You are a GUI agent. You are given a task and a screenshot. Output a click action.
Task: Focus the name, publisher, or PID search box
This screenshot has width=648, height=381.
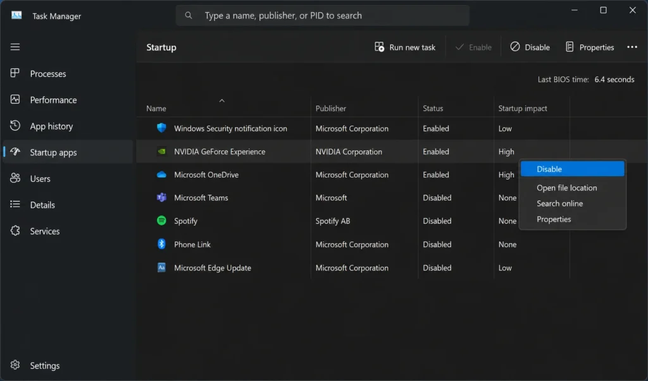coord(323,15)
